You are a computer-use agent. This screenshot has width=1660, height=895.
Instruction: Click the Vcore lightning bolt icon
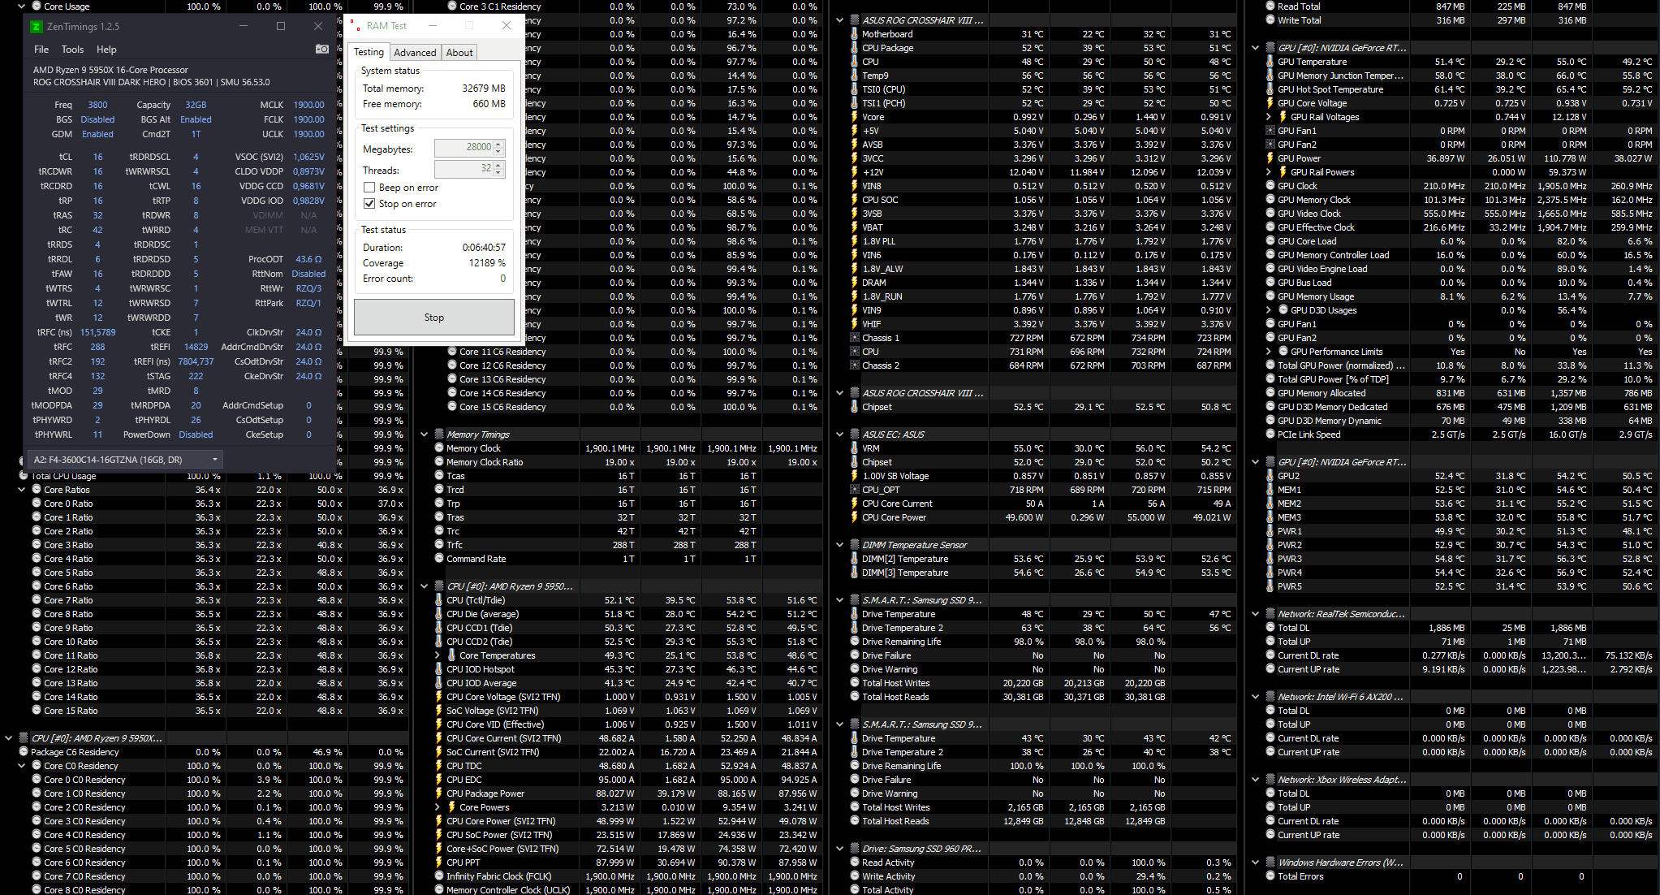click(x=854, y=117)
